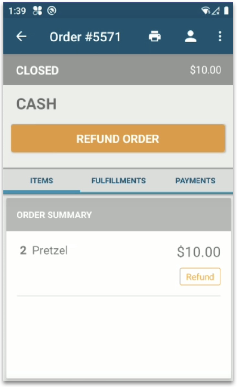Print the order receipt with printer icon
The width and height of the screenshot is (237, 387).
[x=155, y=36]
